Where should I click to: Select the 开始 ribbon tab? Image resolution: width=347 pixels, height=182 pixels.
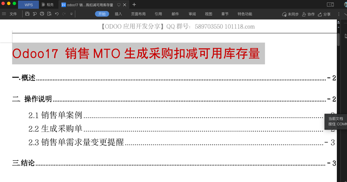point(102,14)
